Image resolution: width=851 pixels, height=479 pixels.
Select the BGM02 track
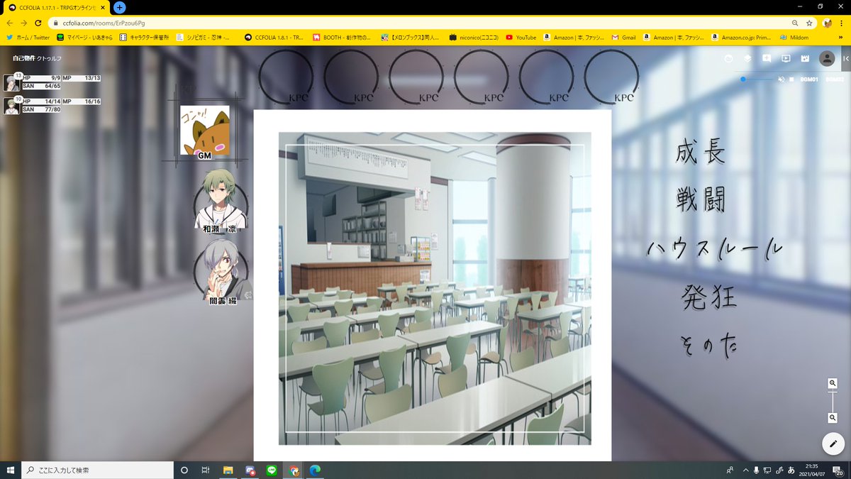pyautogui.click(x=835, y=79)
